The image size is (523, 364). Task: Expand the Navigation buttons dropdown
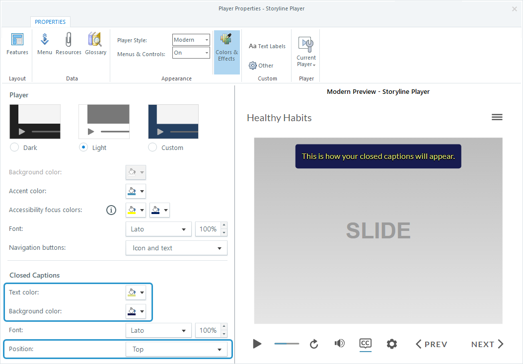coord(176,248)
